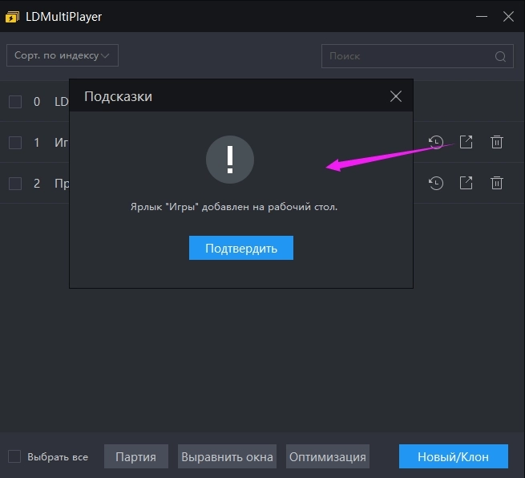Close the "Подсказки" dialog with the X
Image resolution: width=525 pixels, height=478 pixels.
coord(395,96)
